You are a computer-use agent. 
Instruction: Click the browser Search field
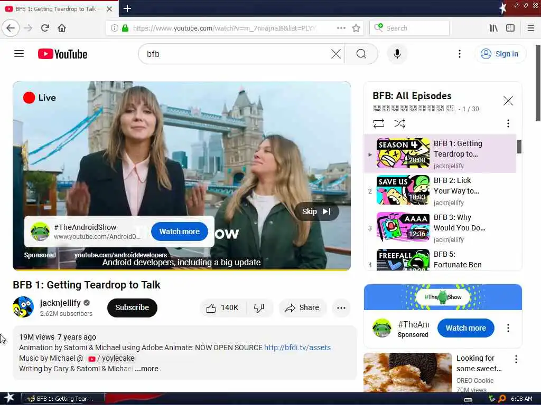[409, 28]
